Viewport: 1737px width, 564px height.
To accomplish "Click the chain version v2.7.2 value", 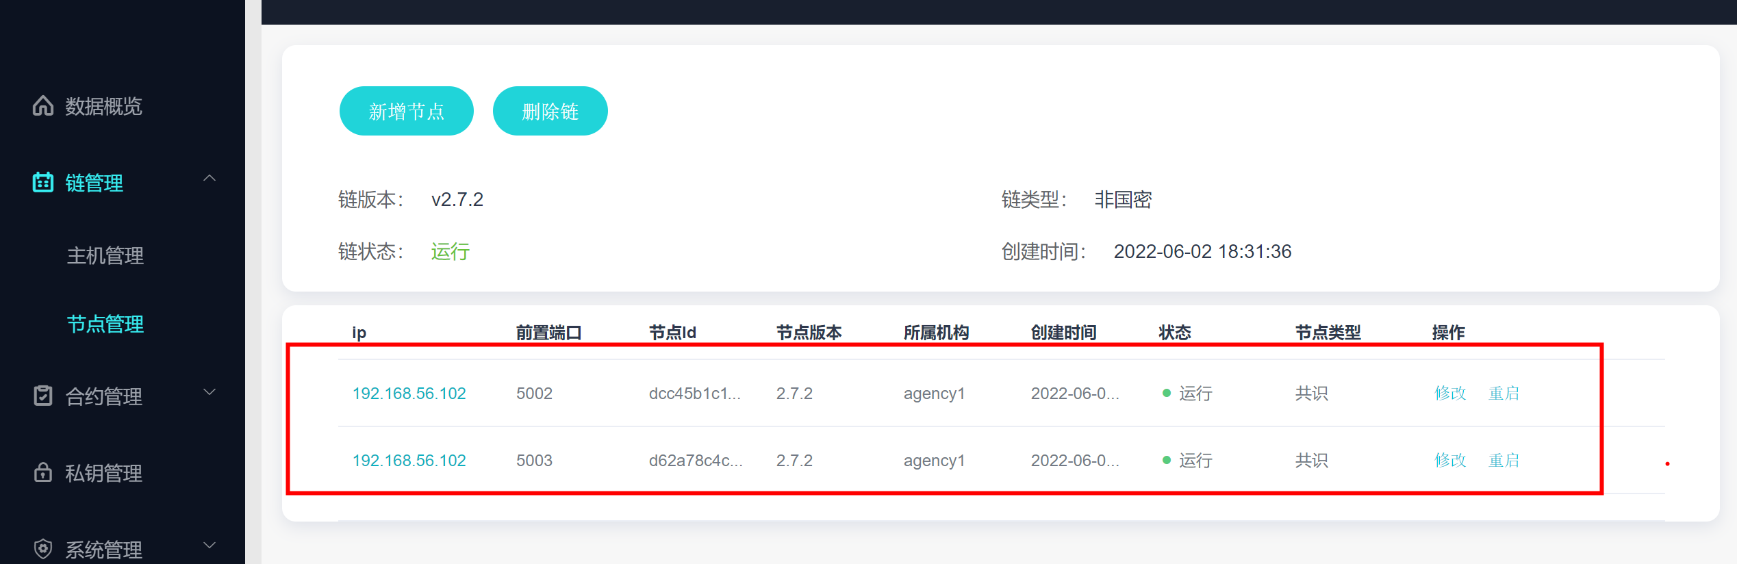I will pos(457,200).
